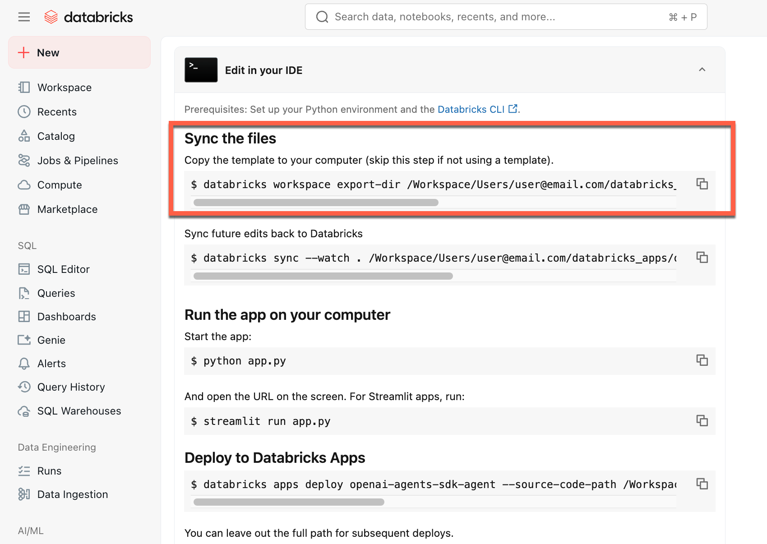Collapse the Edit in your IDE panel
Viewport: 767px width, 544px height.
[702, 70]
